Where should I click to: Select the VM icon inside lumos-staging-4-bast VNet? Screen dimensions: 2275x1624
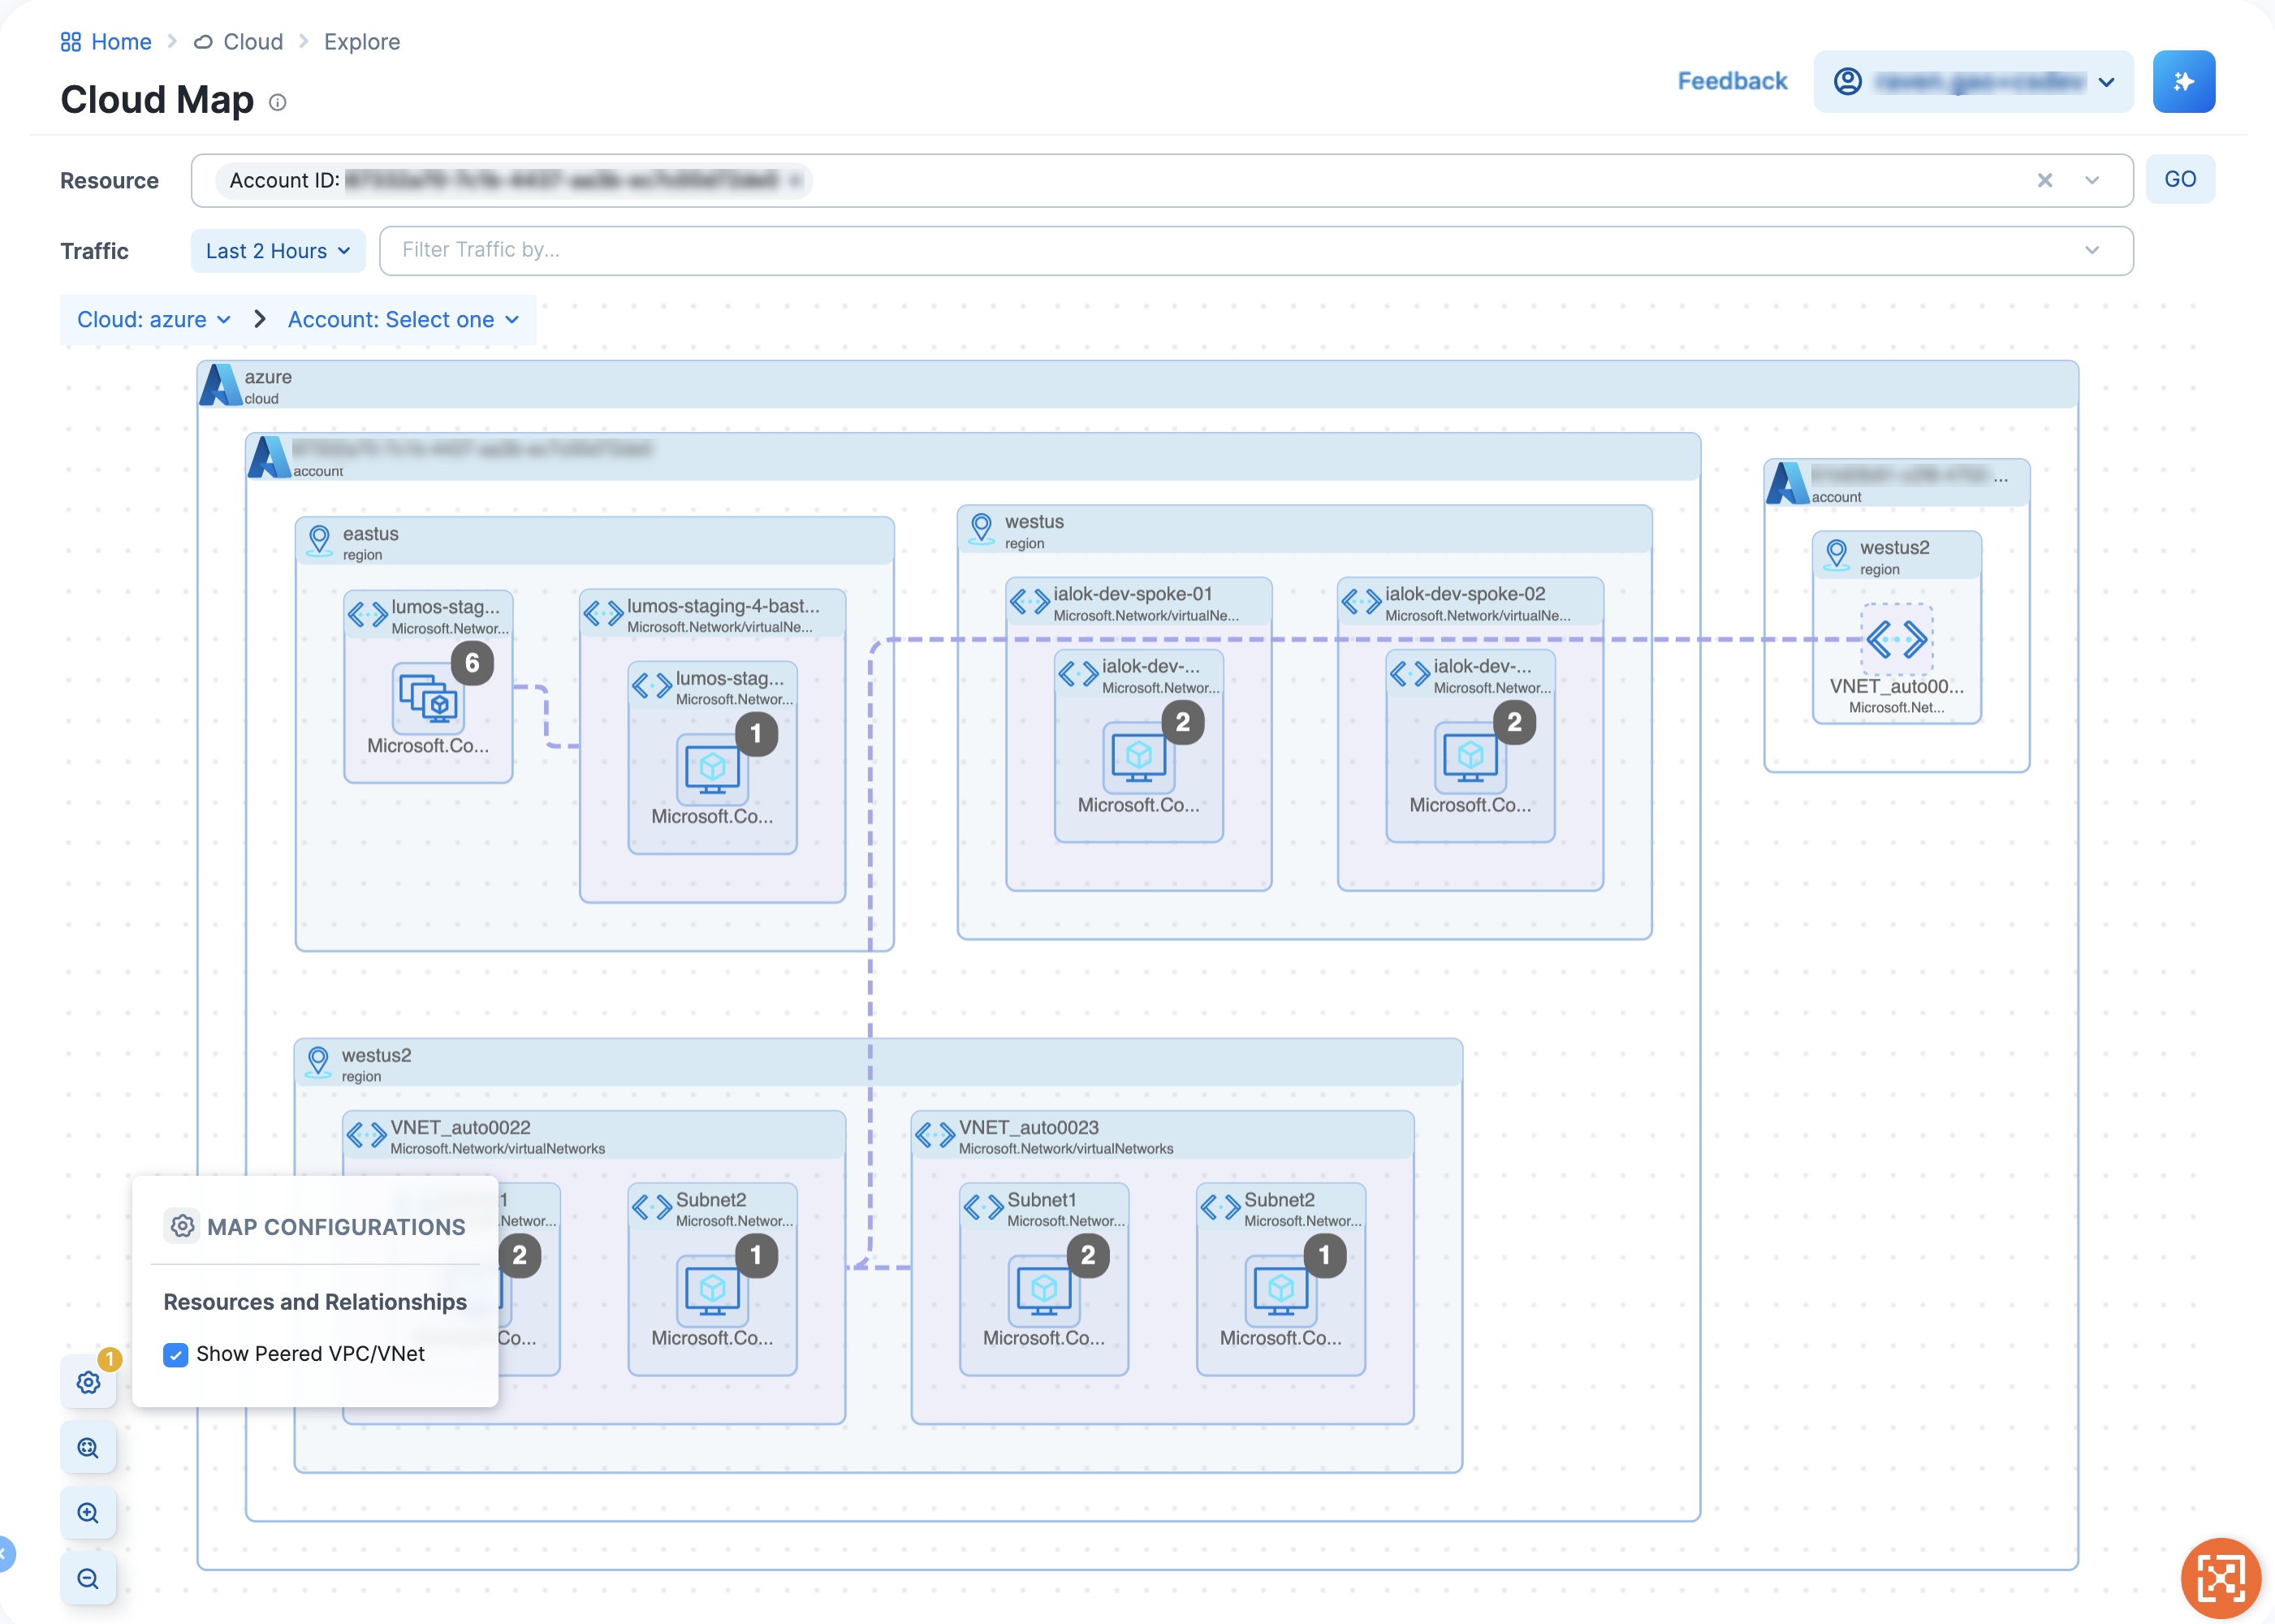(712, 768)
